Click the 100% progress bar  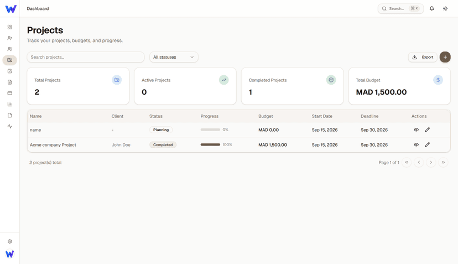210,144
